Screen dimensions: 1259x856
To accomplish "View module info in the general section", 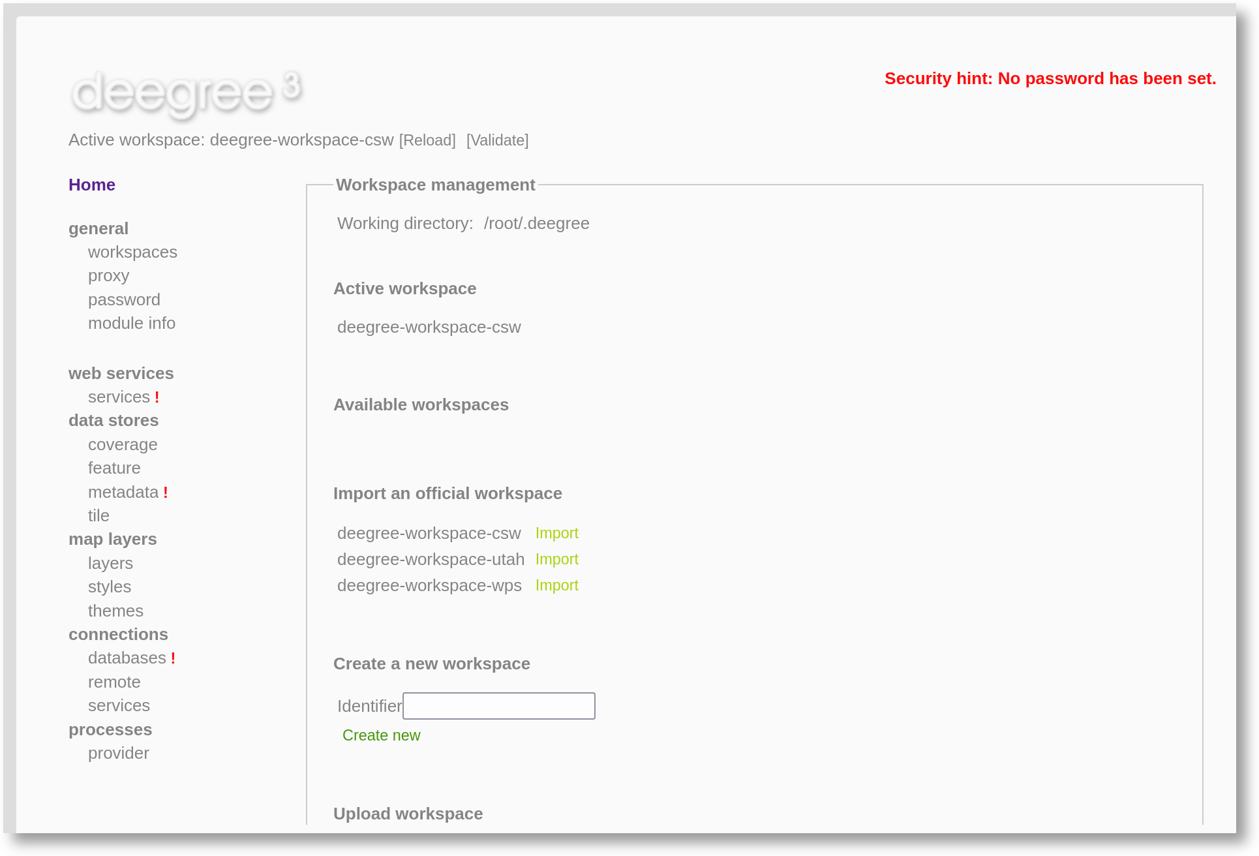I will (131, 323).
